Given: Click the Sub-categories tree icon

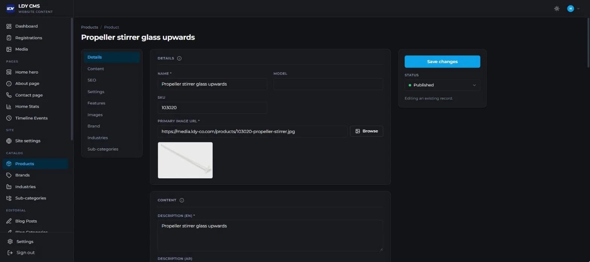Looking at the screenshot, I should 9,198.
